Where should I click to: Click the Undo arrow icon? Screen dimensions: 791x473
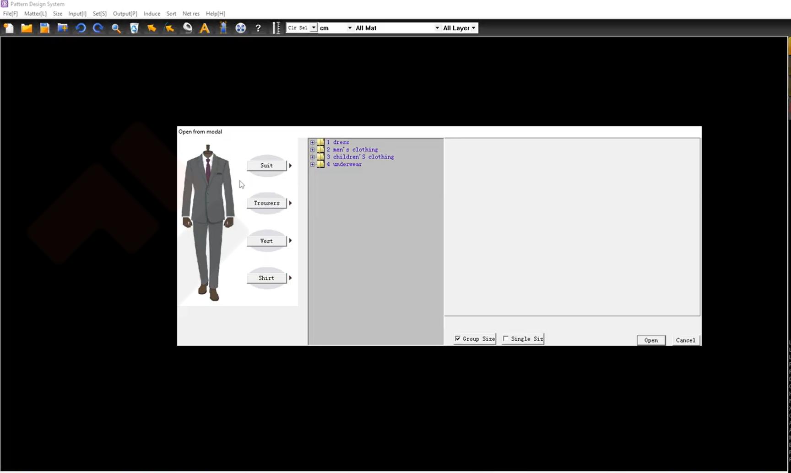tap(81, 28)
